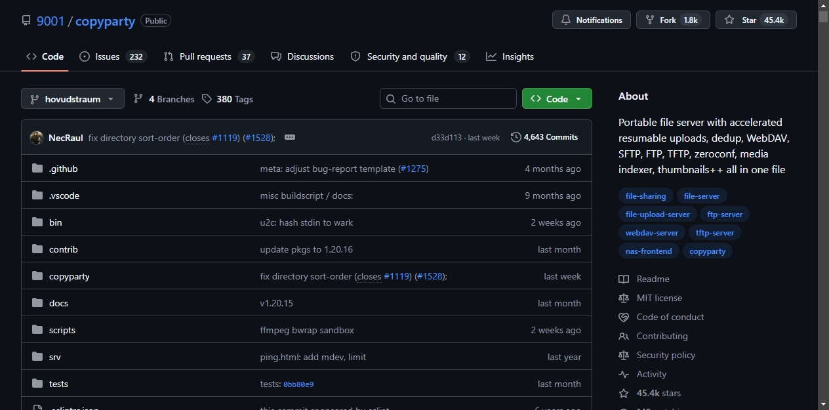Open the Notifications button

592,20
